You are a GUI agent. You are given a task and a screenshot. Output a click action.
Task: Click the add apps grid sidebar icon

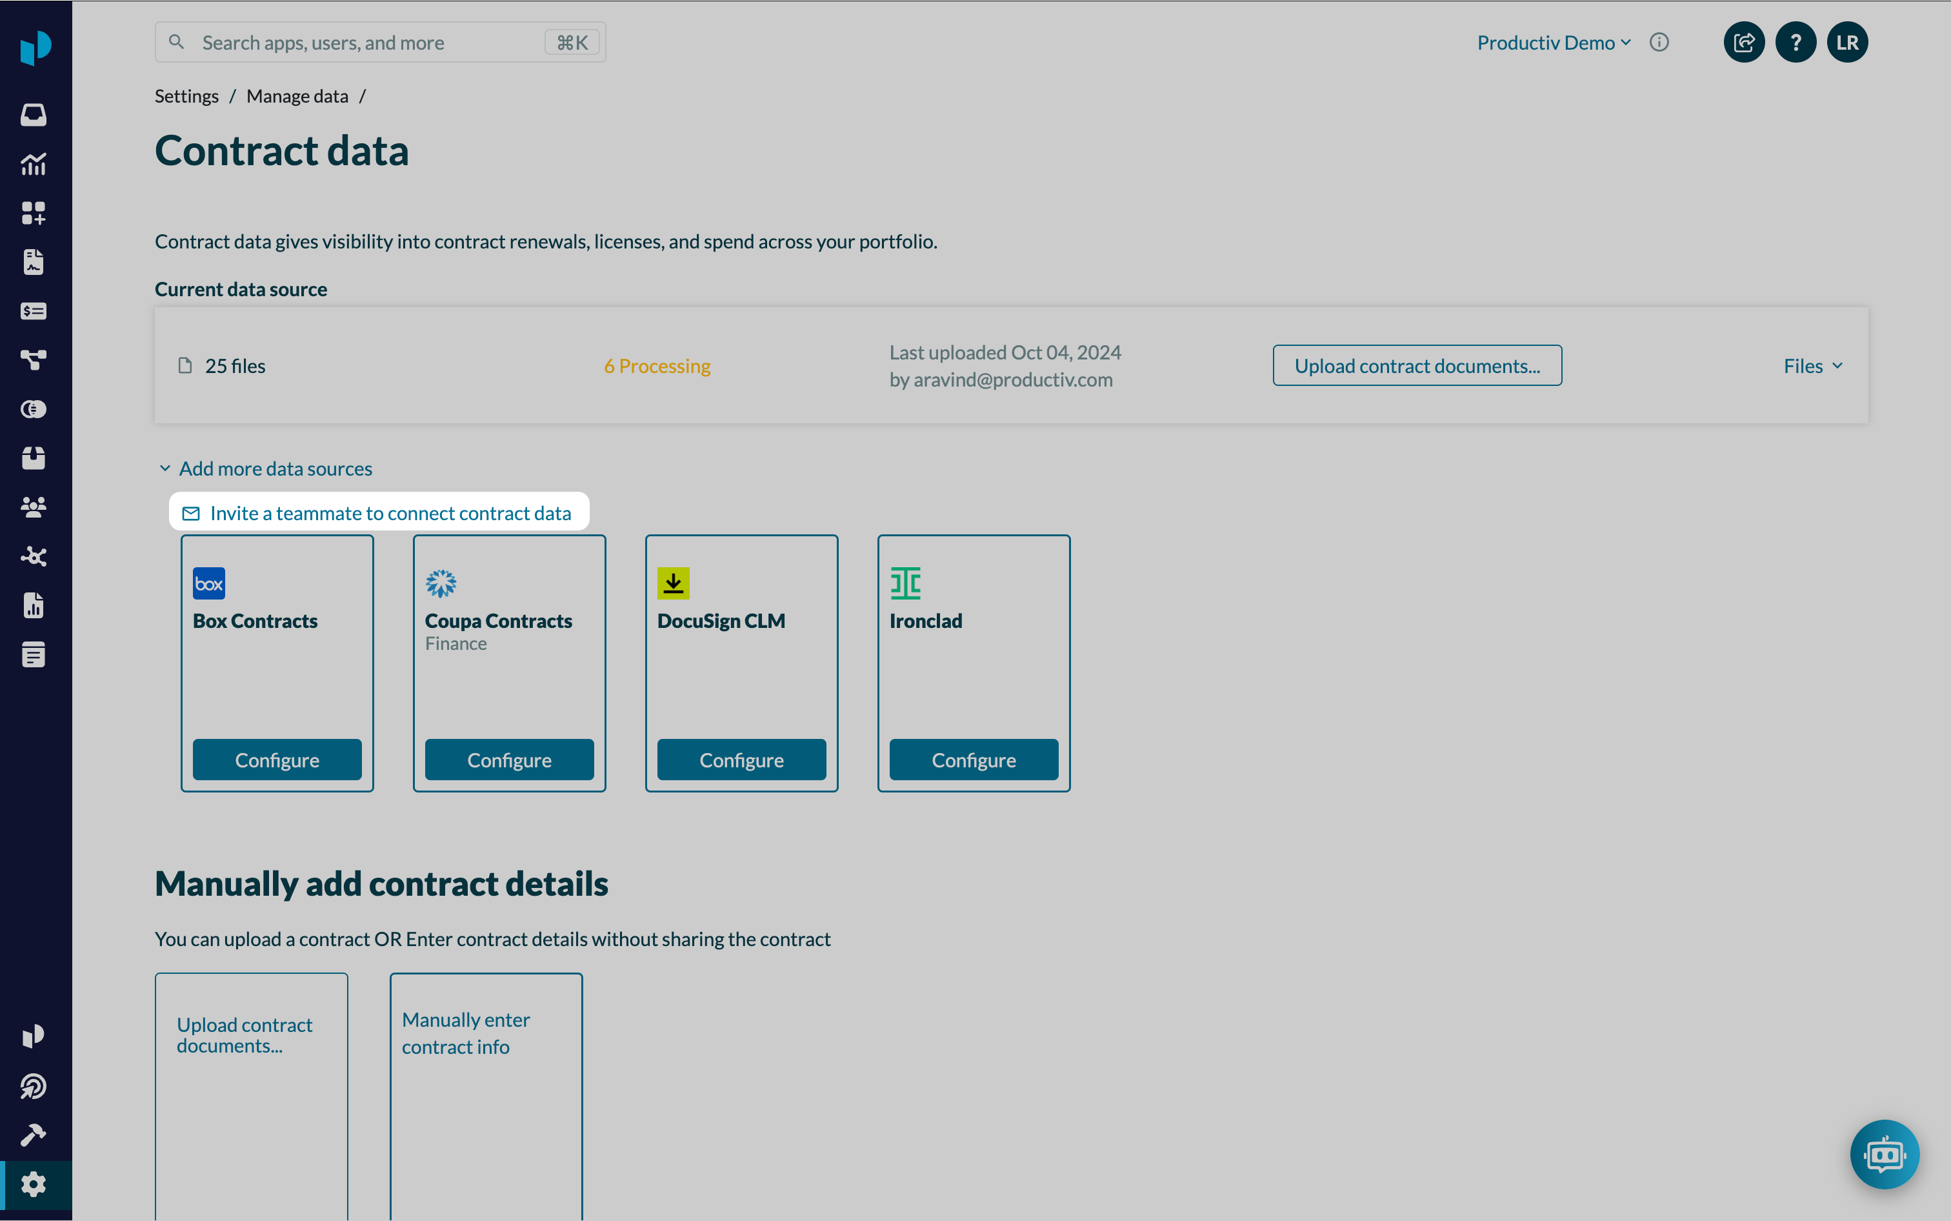pyautogui.click(x=33, y=213)
